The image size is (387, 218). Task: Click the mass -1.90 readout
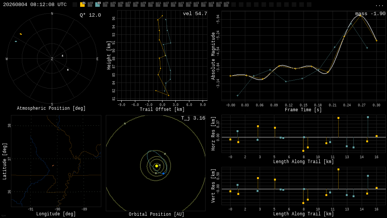[370, 14]
